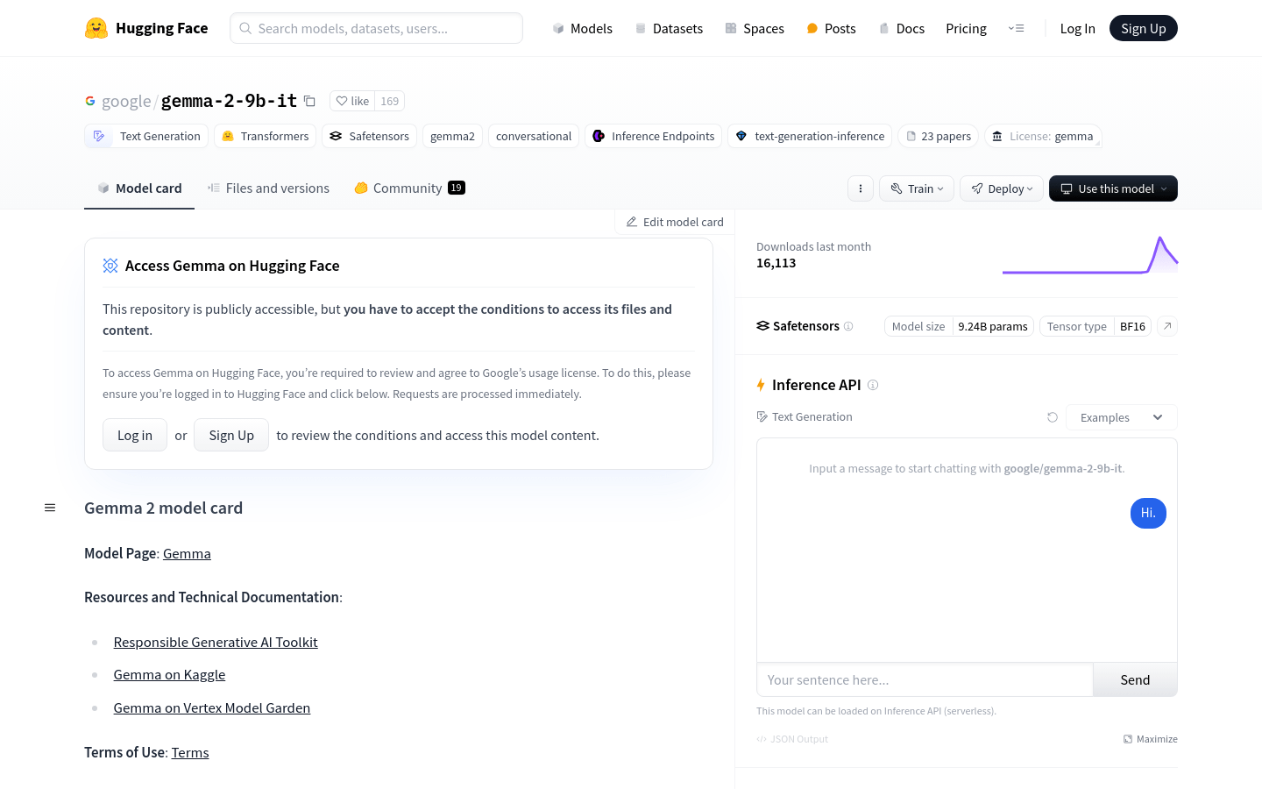Open table of contents hamburger icon
The width and height of the screenshot is (1262, 789).
50,508
